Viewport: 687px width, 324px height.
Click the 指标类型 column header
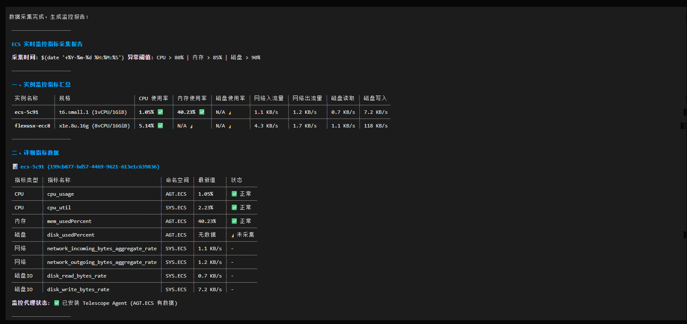click(x=26, y=180)
